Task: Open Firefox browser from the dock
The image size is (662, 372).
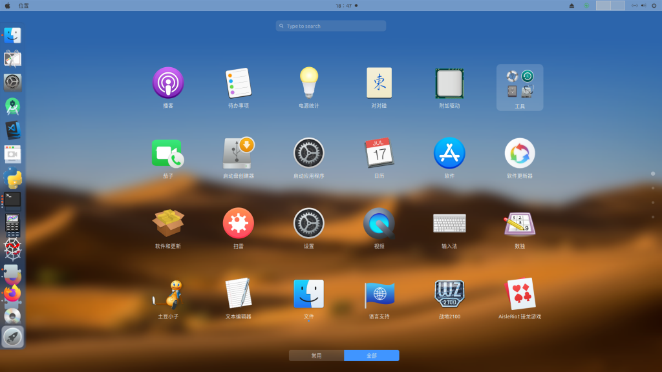Action: click(x=12, y=294)
